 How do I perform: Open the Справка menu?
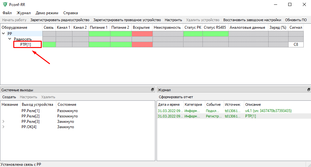[70, 13]
